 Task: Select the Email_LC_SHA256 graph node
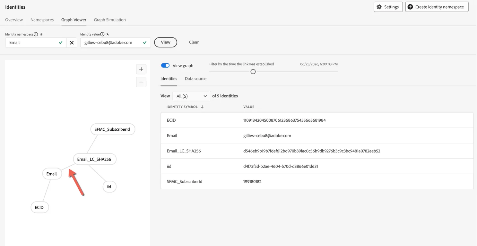94,159
